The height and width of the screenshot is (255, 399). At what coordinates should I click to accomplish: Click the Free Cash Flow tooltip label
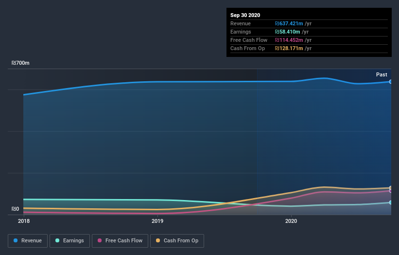pyautogui.click(x=249, y=40)
